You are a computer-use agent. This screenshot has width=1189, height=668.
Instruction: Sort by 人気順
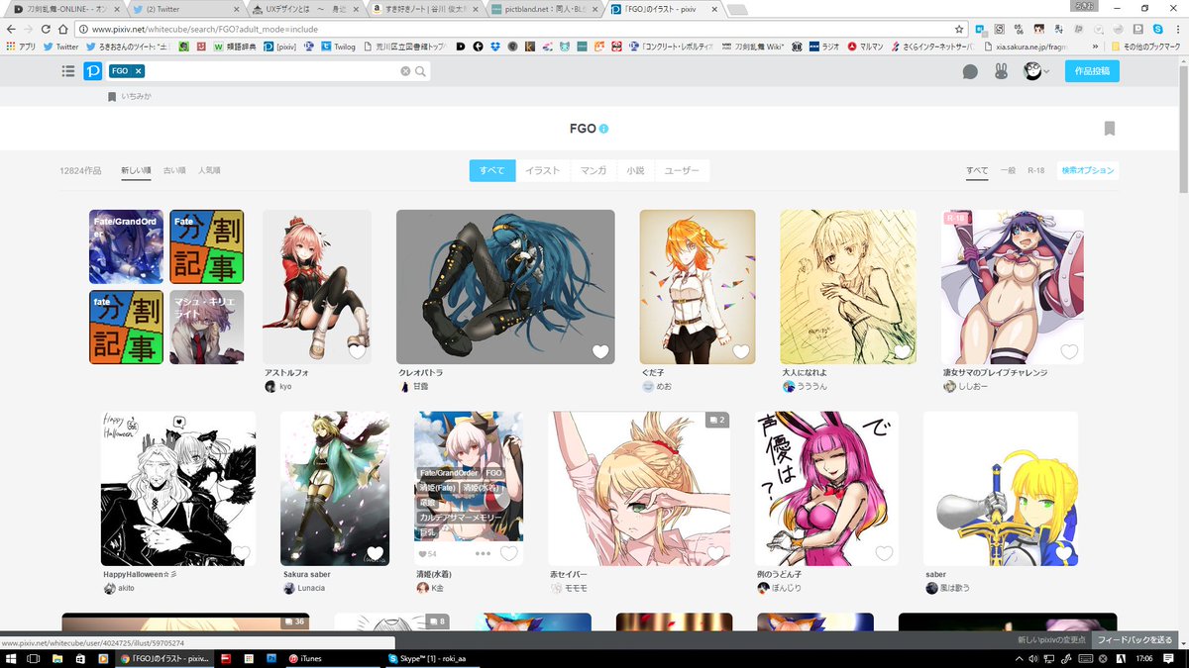[x=209, y=171]
